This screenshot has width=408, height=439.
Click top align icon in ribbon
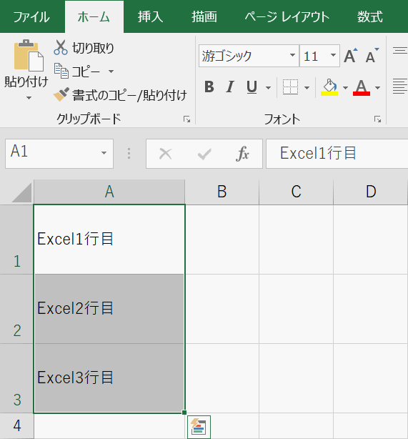pyautogui.click(x=400, y=50)
